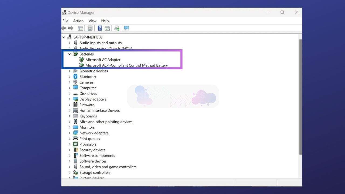Click the ACPI-Compliant Control Method Battery icon

pyautogui.click(x=81, y=65)
